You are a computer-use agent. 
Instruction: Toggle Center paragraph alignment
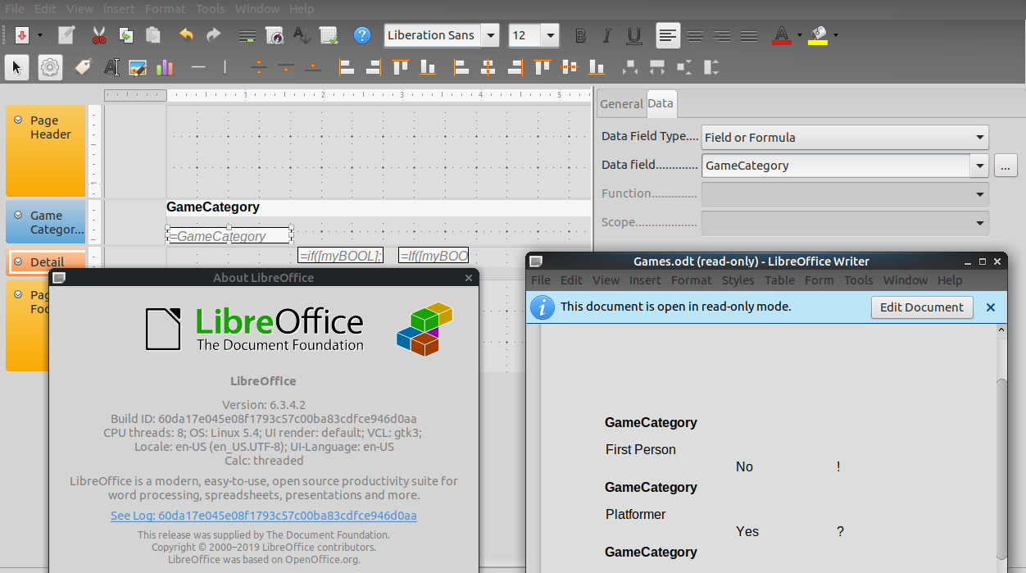tap(695, 35)
